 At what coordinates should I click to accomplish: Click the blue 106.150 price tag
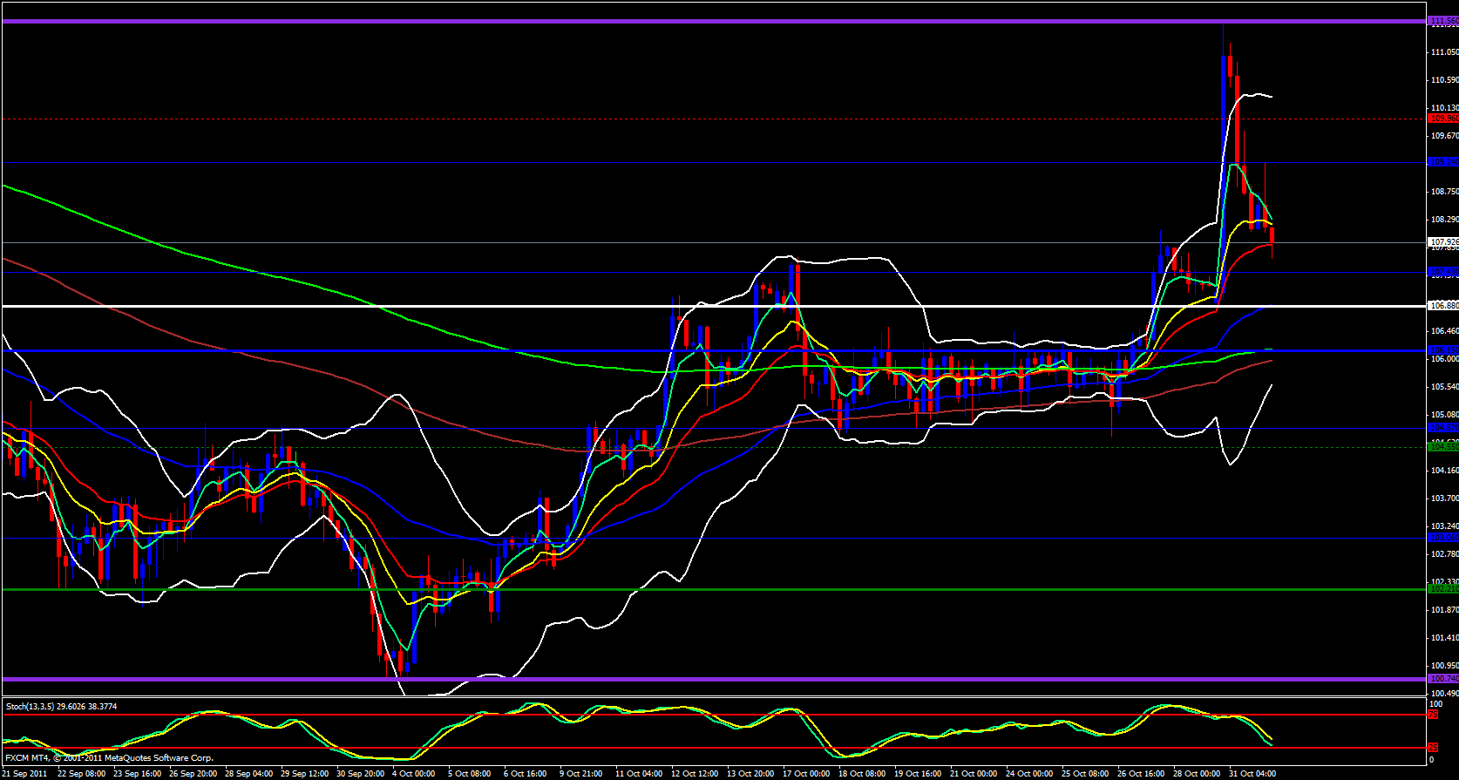1442,350
